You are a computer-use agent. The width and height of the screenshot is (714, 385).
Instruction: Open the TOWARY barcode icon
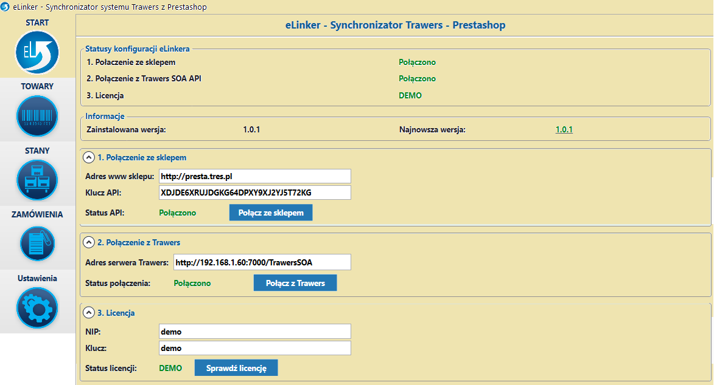(x=37, y=116)
